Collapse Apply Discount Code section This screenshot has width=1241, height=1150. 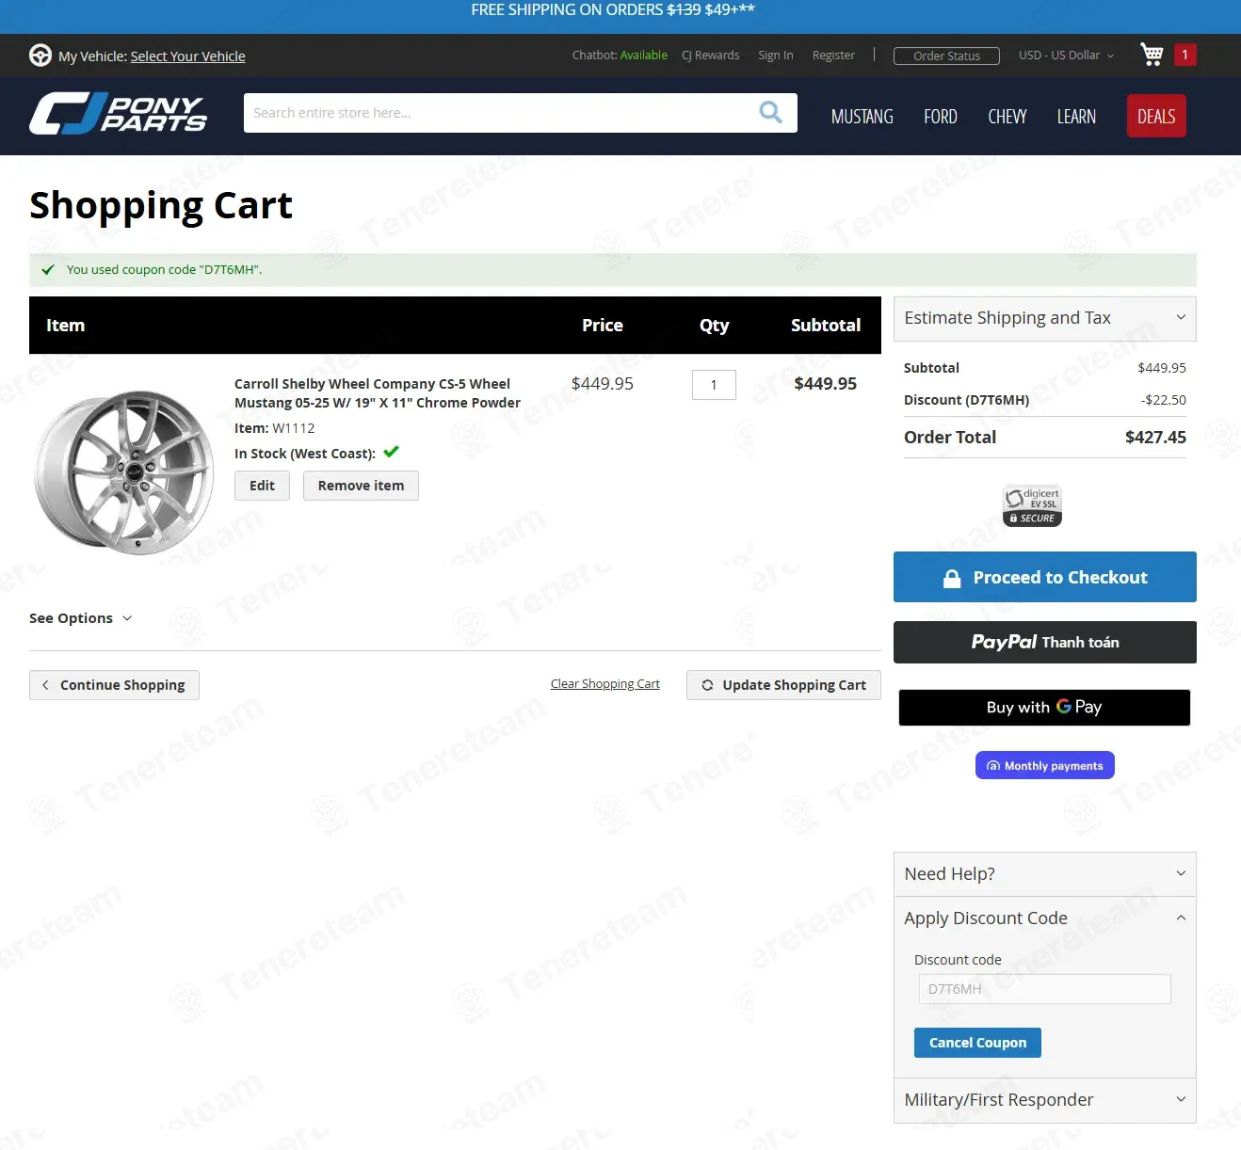[1045, 918]
